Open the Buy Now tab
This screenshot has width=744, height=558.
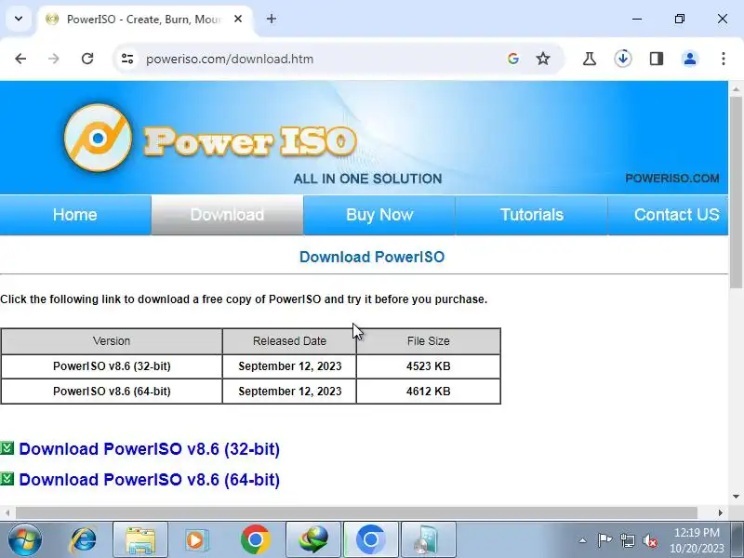tap(379, 215)
